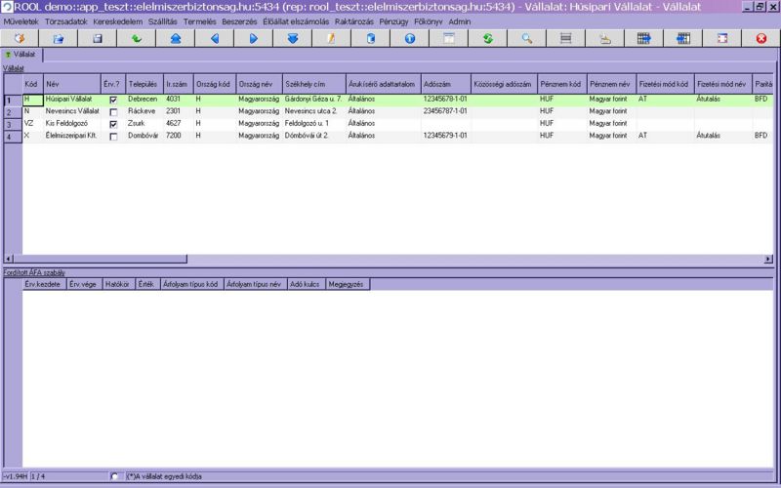781x488 pixels.
Task: Click the Település column header
Action: [x=144, y=84]
